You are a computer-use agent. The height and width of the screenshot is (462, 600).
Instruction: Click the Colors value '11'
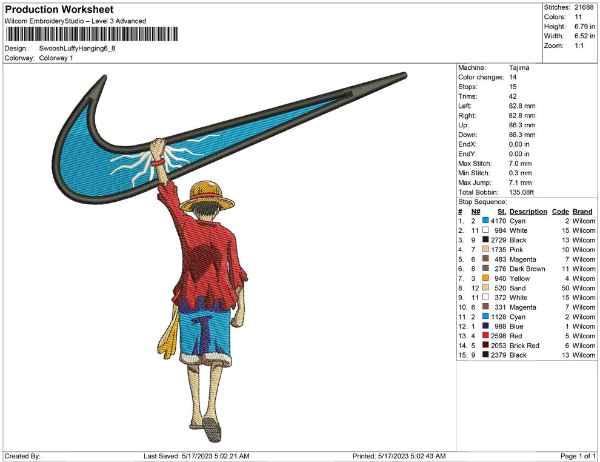tap(578, 17)
